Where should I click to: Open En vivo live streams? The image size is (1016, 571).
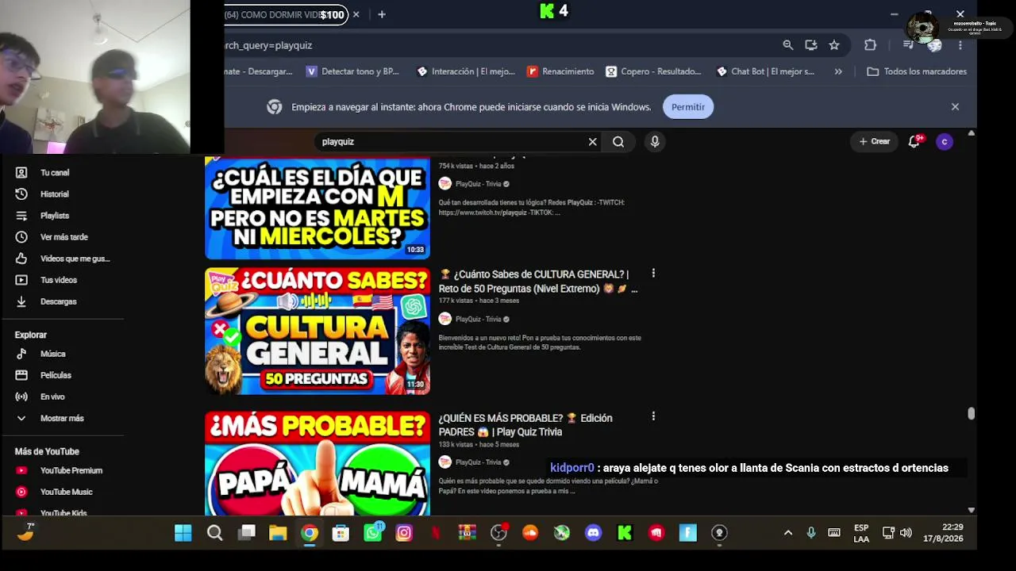click(52, 397)
